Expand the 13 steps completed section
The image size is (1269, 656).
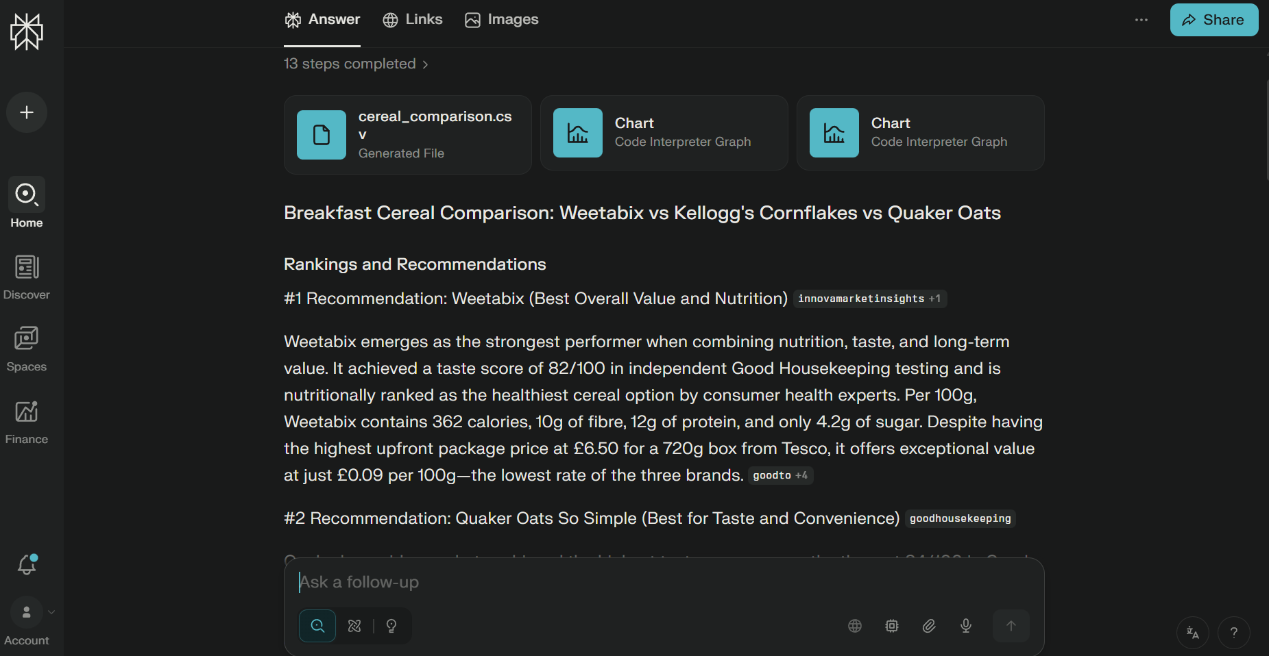click(x=356, y=64)
